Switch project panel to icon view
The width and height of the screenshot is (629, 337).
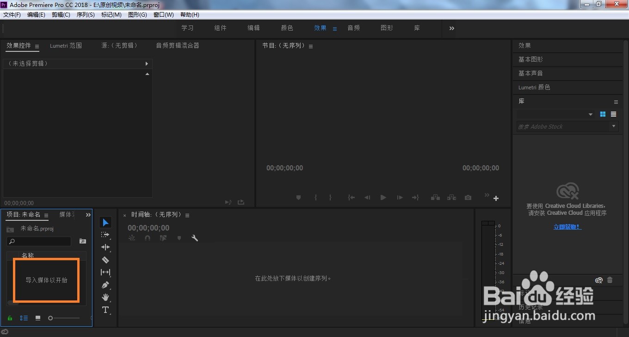(x=38, y=318)
